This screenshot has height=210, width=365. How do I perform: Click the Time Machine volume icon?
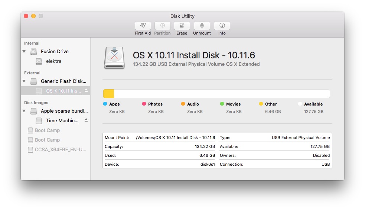(39, 121)
